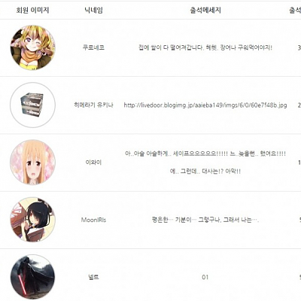The height and width of the screenshot is (301, 301).
Task: Click the 출석메세지 column header
Action: [x=205, y=10]
